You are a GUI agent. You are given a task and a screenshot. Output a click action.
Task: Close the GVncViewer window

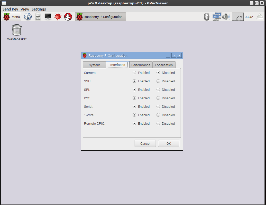(x=262, y=3)
